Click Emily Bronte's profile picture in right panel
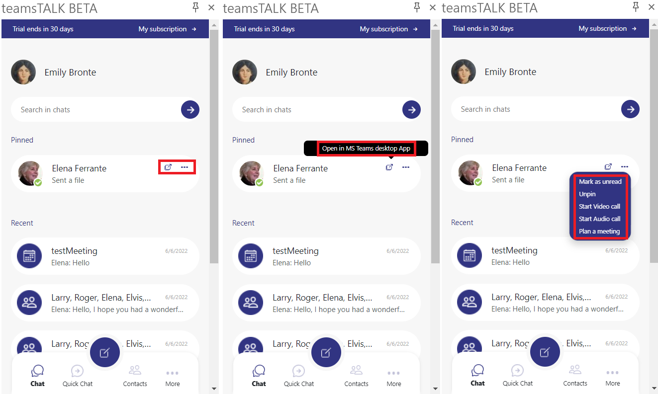The height and width of the screenshot is (394, 658). (464, 72)
